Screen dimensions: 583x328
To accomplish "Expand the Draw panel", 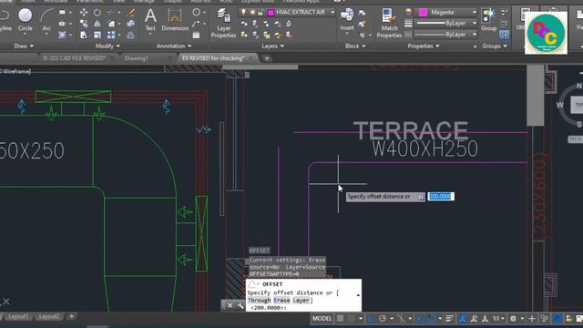I will pos(24,46).
